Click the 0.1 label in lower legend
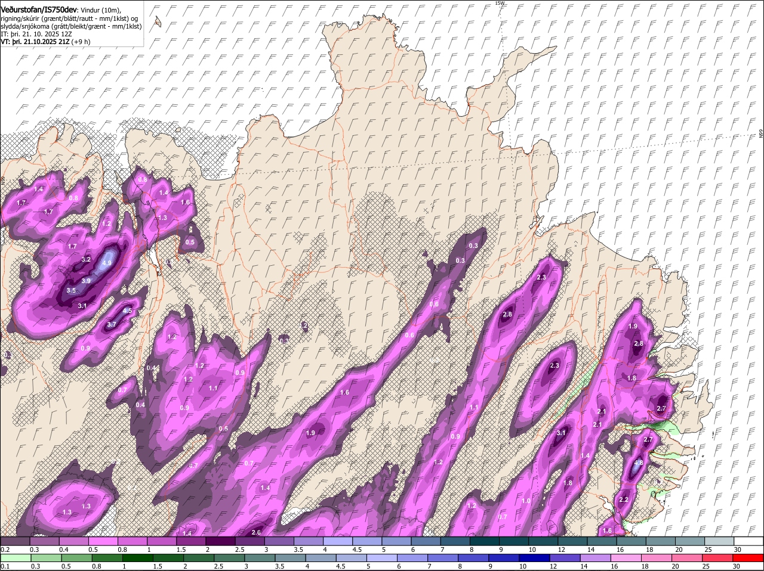The width and height of the screenshot is (764, 571). (4, 566)
